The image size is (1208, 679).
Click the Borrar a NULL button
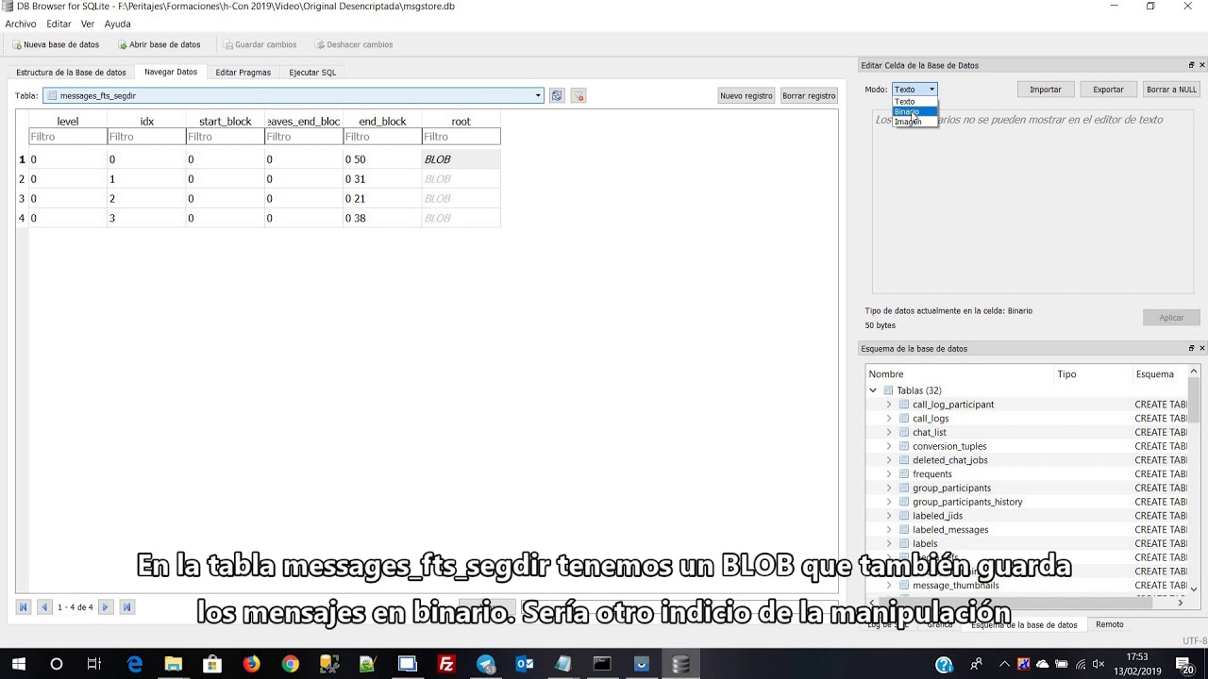tap(1171, 90)
